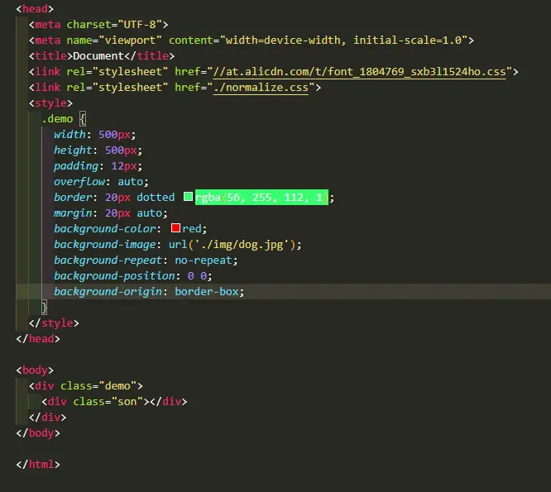Click the opening 'body' tag
The height and width of the screenshot is (492, 551).
35,370
